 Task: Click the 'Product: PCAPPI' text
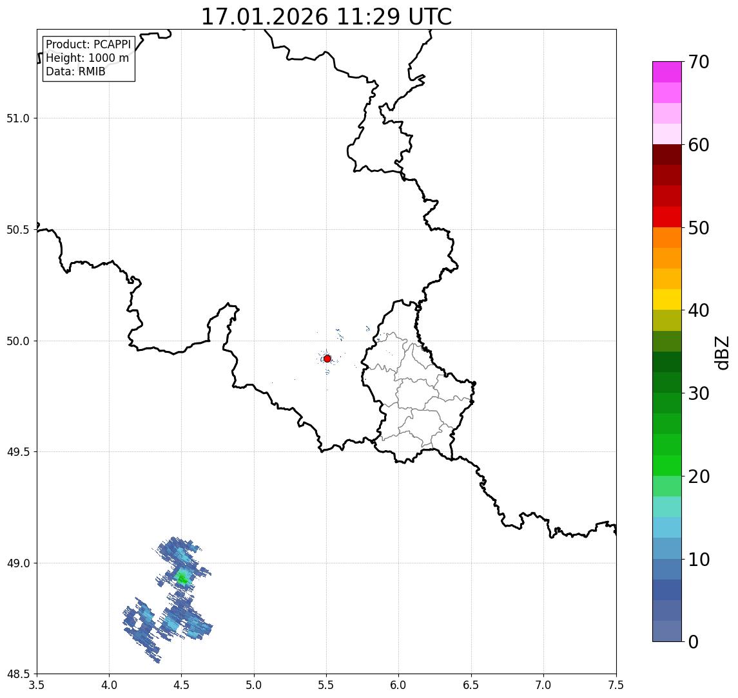click(x=88, y=44)
